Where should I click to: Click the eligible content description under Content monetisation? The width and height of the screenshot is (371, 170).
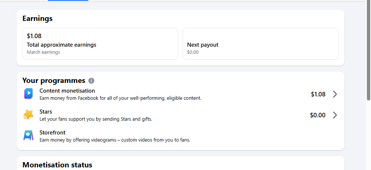click(120, 98)
